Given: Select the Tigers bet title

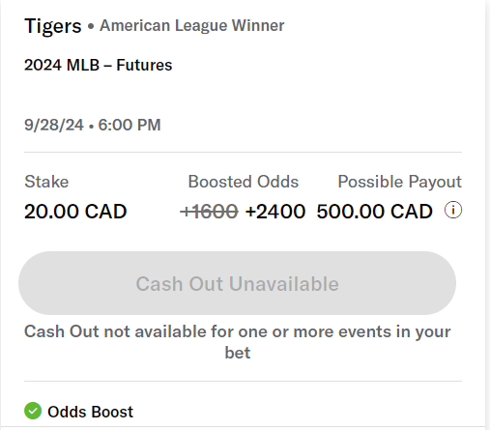Looking at the screenshot, I should 53,26.
